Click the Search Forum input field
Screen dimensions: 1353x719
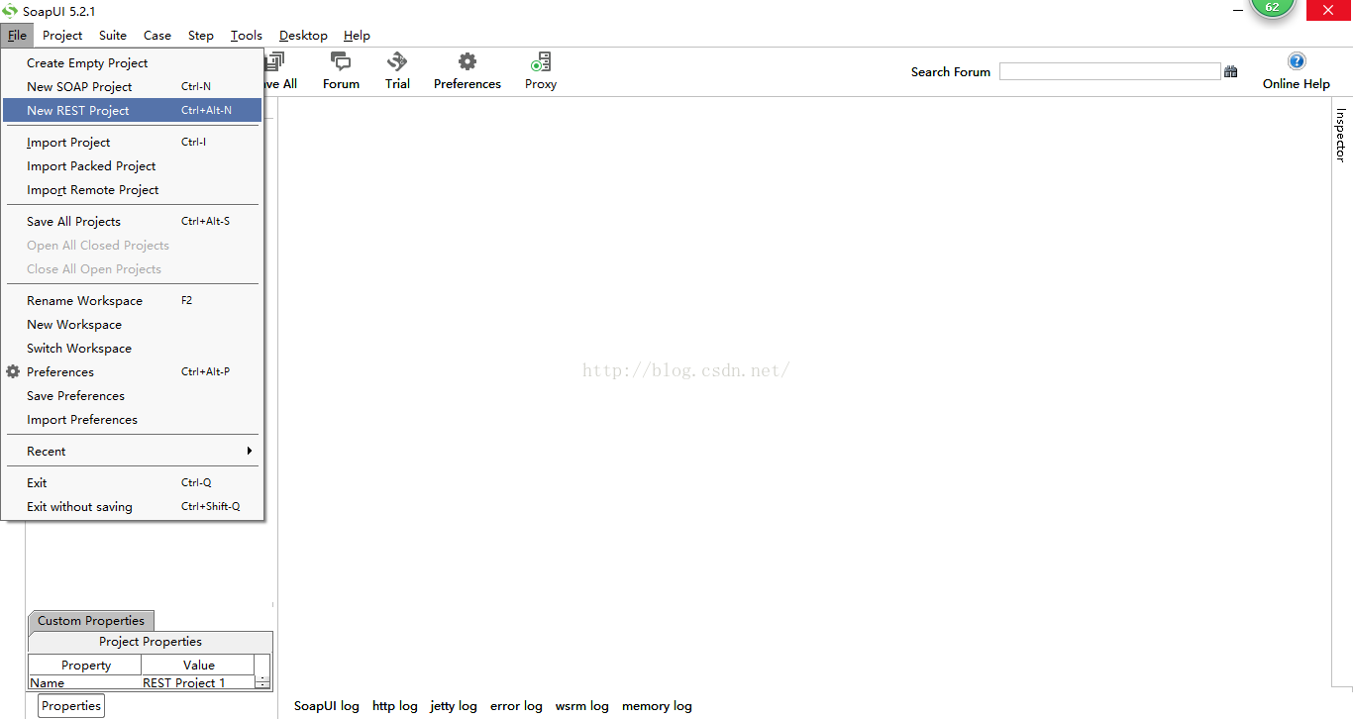pyautogui.click(x=1109, y=71)
